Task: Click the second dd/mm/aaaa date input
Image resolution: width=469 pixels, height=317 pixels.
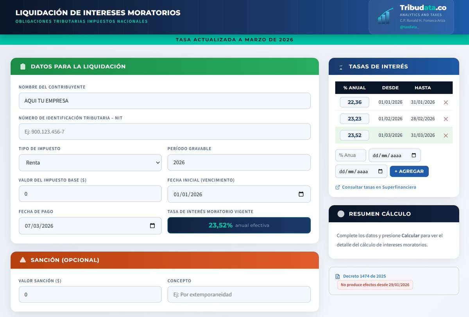Action: pyautogui.click(x=361, y=172)
